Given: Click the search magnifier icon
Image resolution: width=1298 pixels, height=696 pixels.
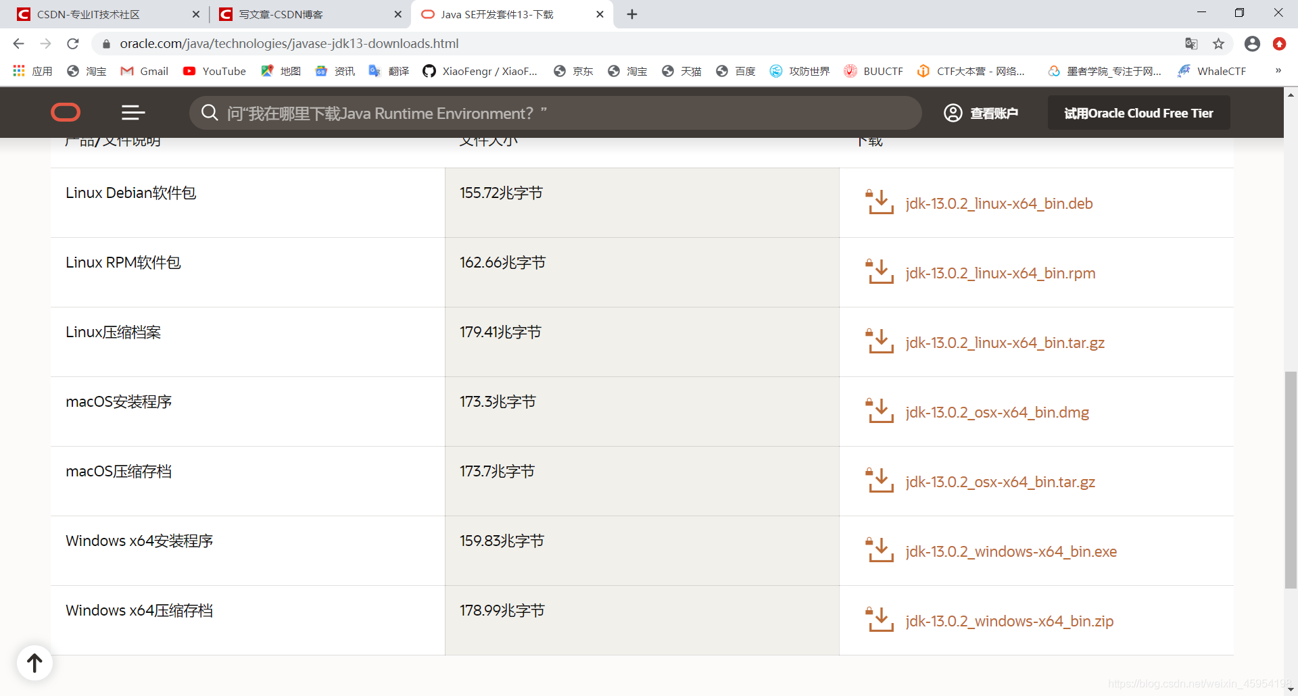Looking at the screenshot, I should click(x=210, y=113).
